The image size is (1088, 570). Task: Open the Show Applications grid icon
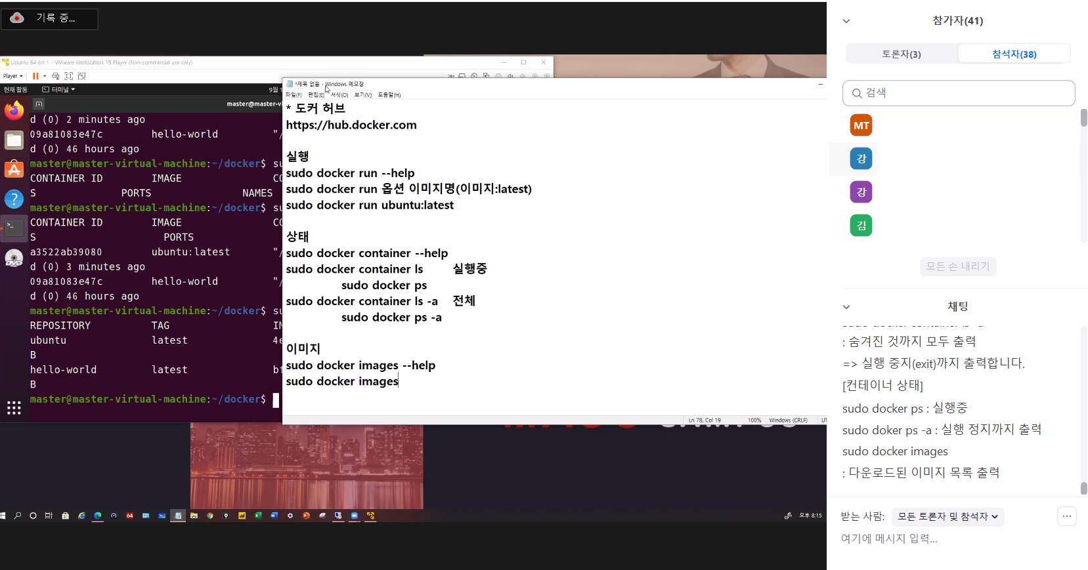(14, 409)
